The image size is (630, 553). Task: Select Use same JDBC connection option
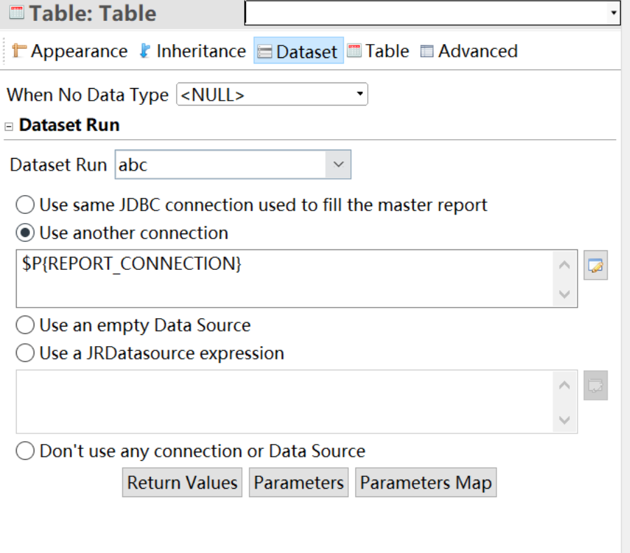click(x=25, y=205)
